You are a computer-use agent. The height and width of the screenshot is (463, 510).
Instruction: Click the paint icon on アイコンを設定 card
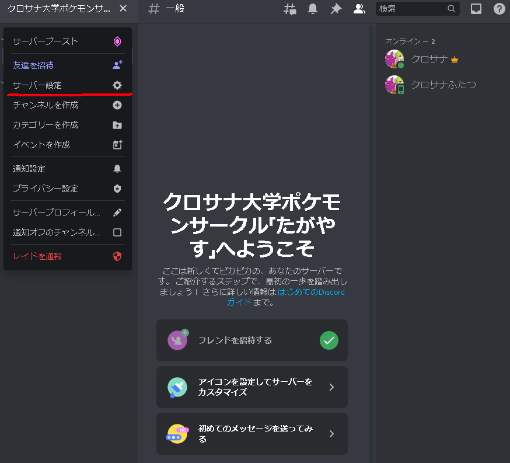click(177, 387)
